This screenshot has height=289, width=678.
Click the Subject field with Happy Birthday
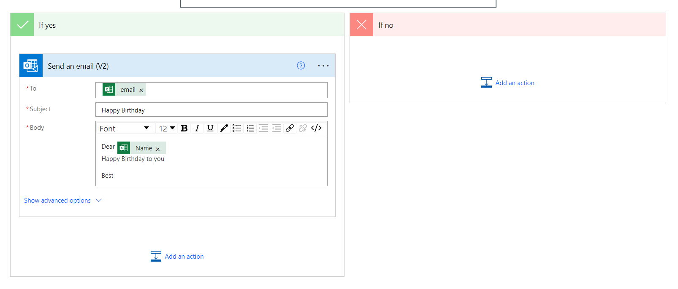[x=211, y=110]
